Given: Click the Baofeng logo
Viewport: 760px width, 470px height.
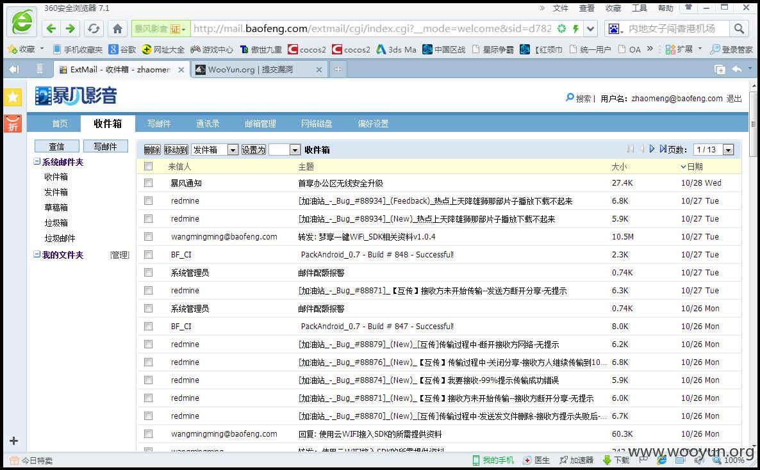Looking at the screenshot, I should point(76,95).
